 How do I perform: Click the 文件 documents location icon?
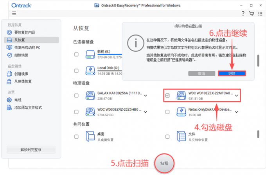(182, 137)
